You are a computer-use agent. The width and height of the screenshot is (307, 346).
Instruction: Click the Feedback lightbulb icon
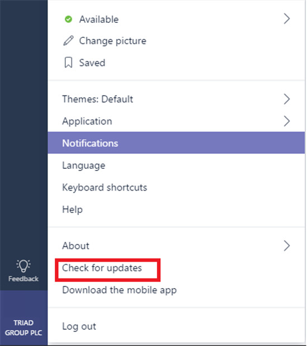tap(23, 266)
